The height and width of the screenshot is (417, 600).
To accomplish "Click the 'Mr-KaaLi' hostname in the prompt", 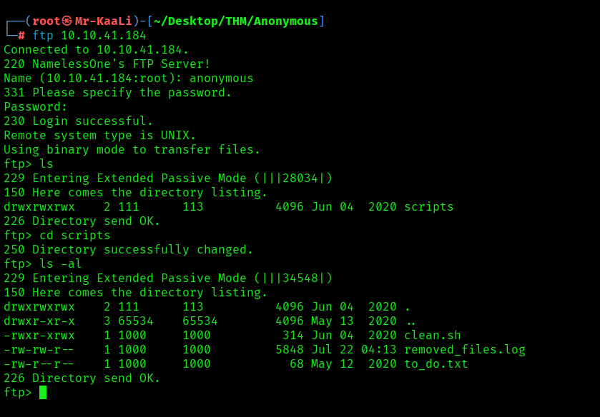I will (x=104, y=21).
